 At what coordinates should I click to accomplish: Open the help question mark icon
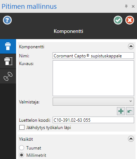[x=7, y=20]
